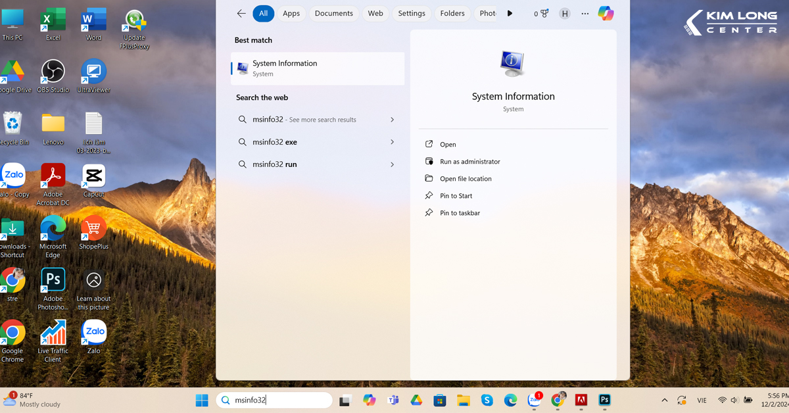The image size is (789, 413).
Task: Open Adobe Acrobat from the taskbar
Action: tap(581, 400)
